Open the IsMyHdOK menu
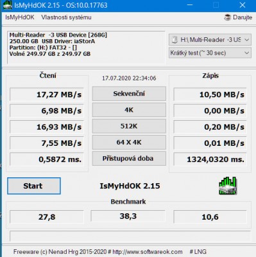This screenshot has height=257, width=256. (20, 17)
